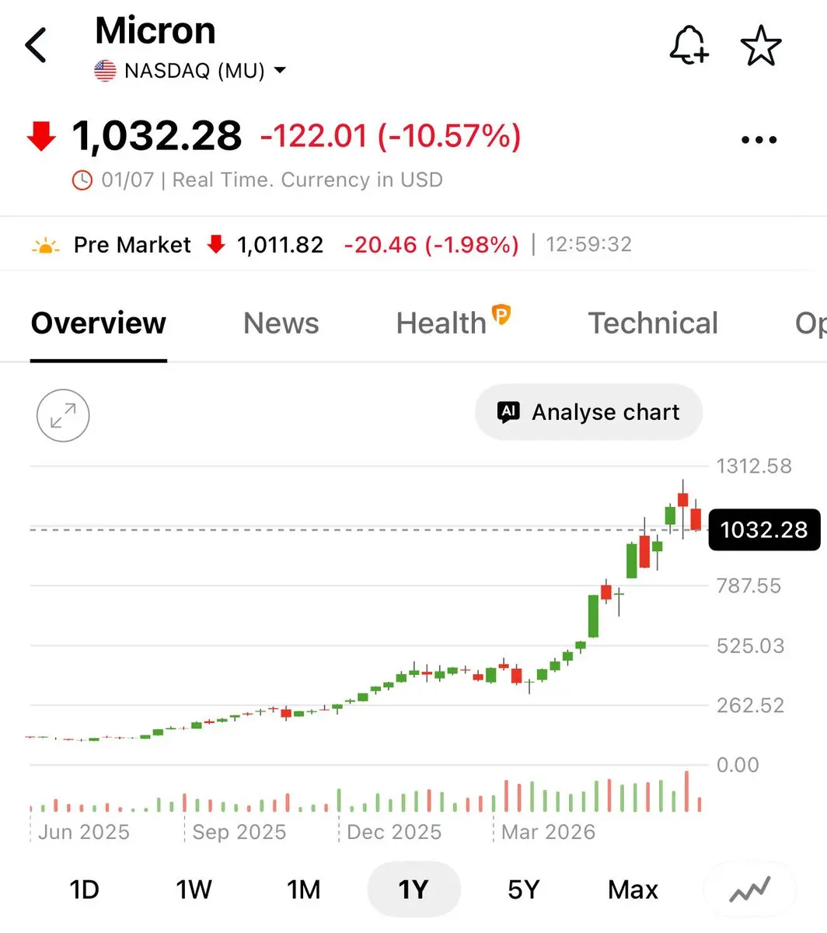Add Micron to watchlist via star icon
Screen dimensions: 827x933
pyautogui.click(x=760, y=45)
